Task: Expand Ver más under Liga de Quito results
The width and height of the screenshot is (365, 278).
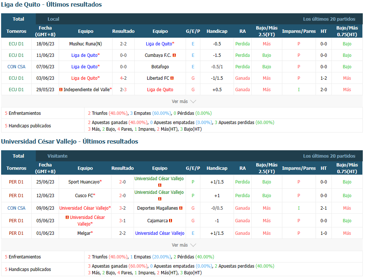Action: click(184, 102)
